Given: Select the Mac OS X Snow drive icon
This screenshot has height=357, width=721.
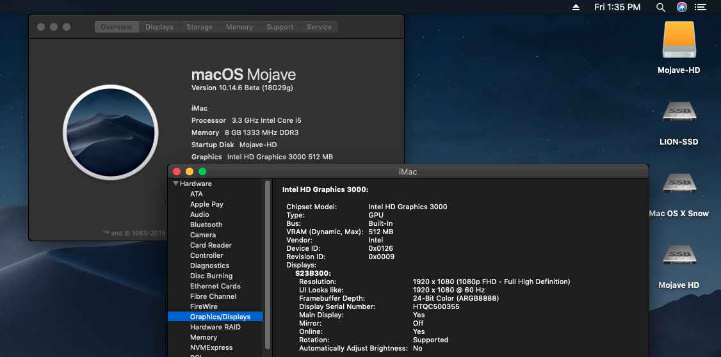Looking at the screenshot, I should [x=679, y=184].
